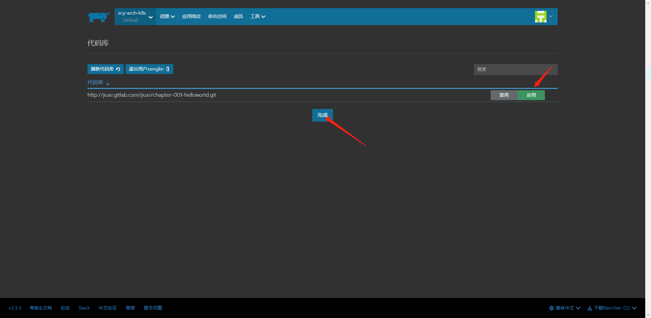Go to the 命名空间 page
Image resolution: width=651 pixels, height=318 pixels.
coord(217,17)
